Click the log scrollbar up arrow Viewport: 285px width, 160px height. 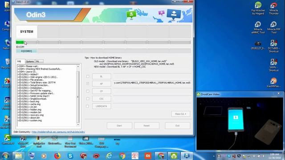pos(78,67)
